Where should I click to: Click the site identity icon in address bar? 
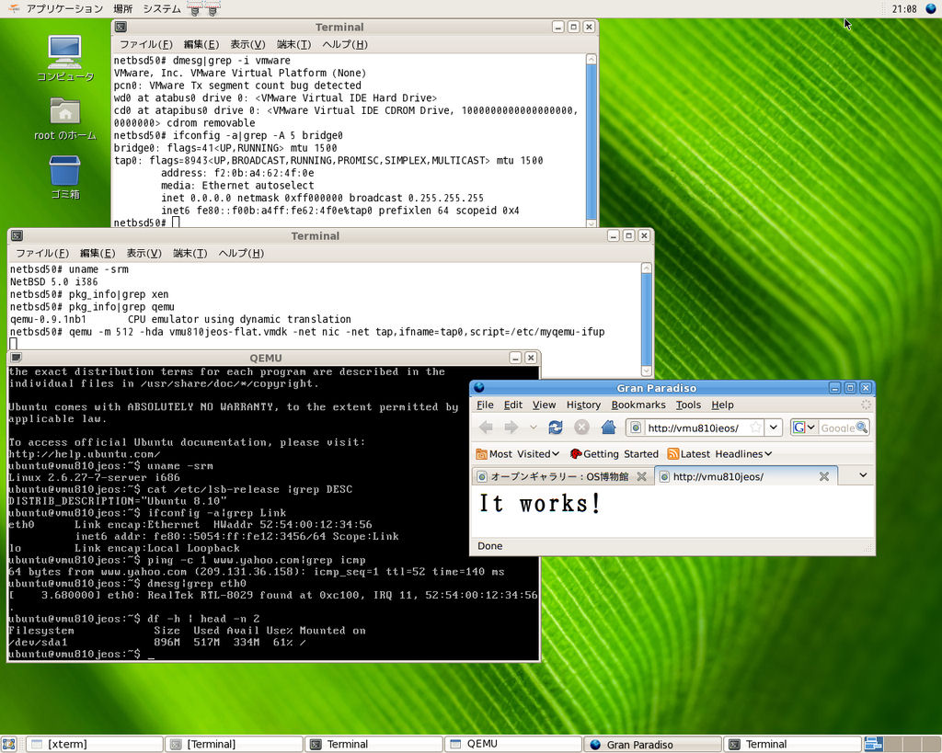635,428
